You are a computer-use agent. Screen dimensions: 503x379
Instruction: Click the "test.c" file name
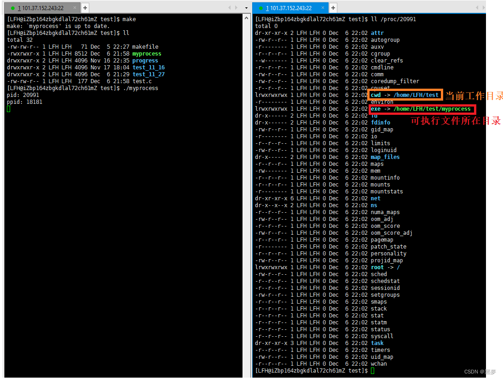pyautogui.click(x=142, y=81)
